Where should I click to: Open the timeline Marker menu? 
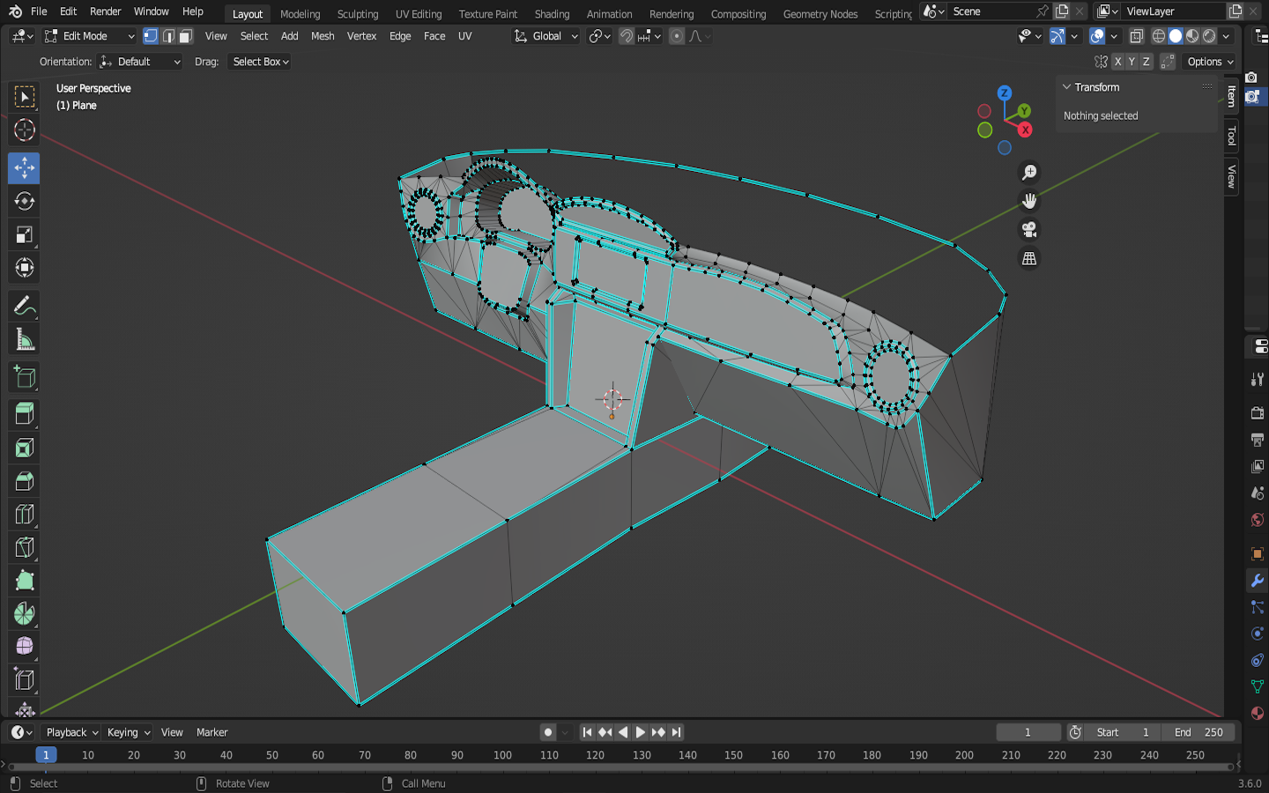point(211,732)
